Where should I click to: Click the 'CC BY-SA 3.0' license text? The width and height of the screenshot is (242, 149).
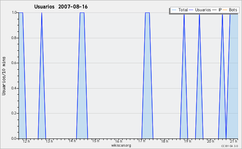click(229, 146)
